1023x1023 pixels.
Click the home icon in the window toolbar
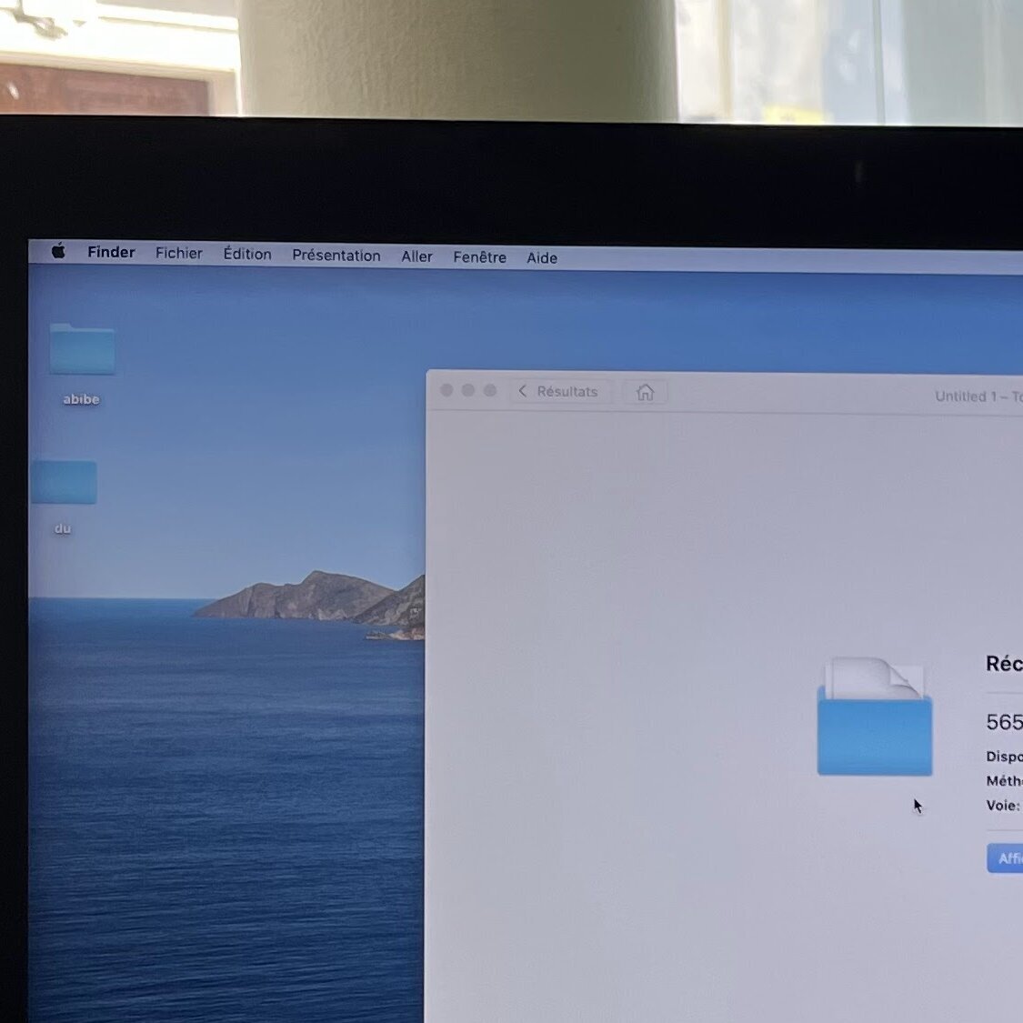645,392
